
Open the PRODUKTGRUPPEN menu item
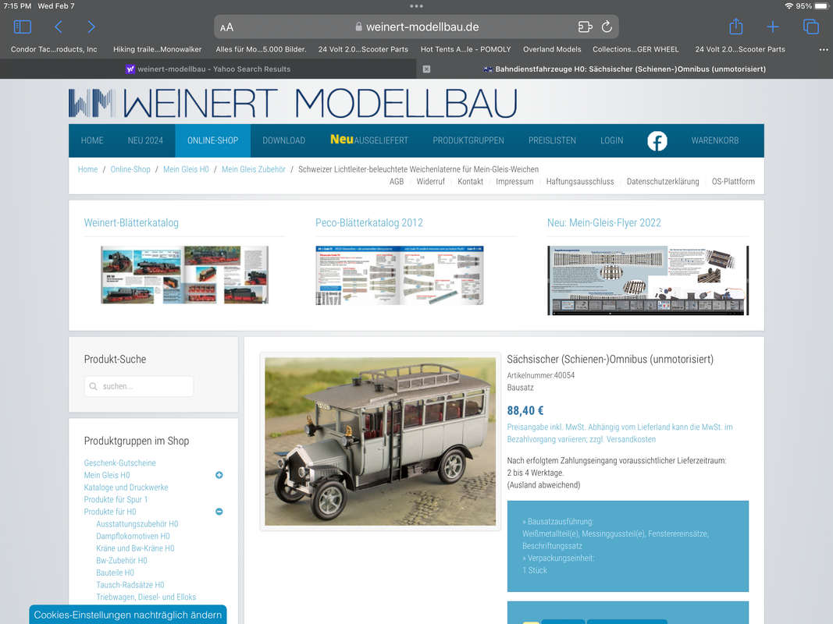468,140
